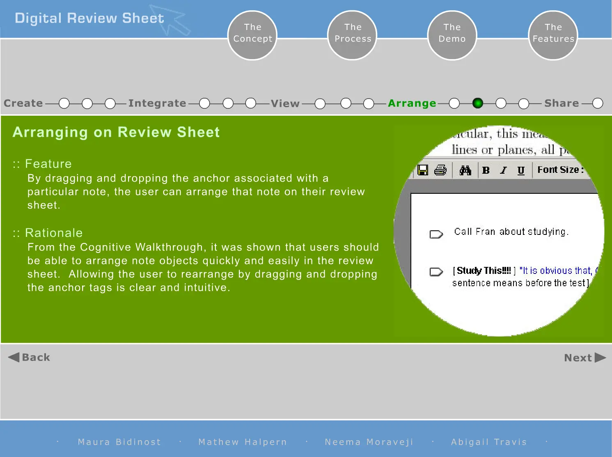Click the Find binoculars icon
Screen dimensions: 612x457
coord(465,170)
